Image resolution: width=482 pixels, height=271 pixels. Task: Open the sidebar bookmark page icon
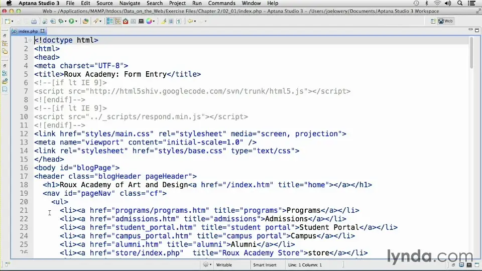coord(5,89)
